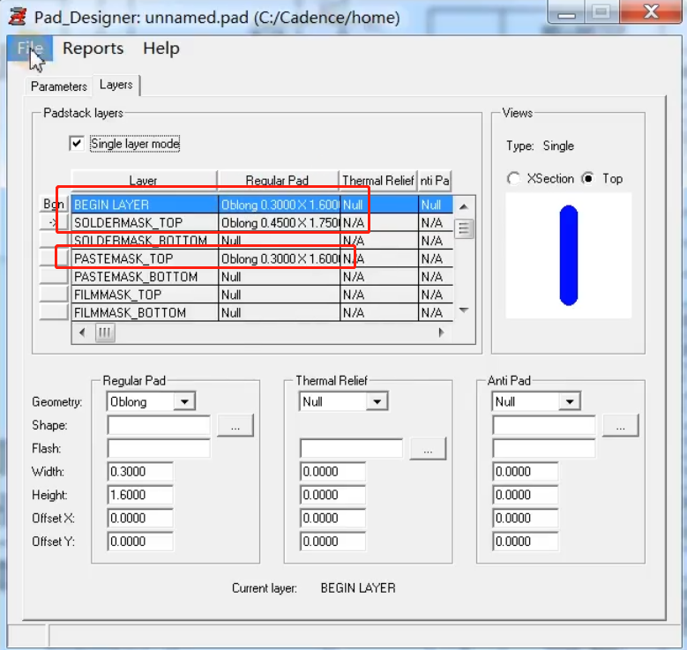
Task: Click the Regular Pad Width input field
Action: tap(140, 472)
